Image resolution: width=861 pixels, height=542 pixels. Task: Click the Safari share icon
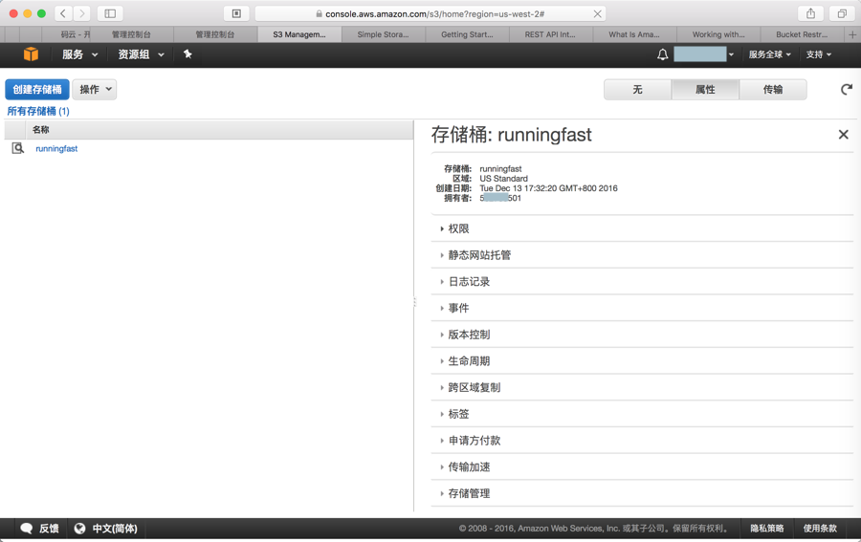point(810,13)
